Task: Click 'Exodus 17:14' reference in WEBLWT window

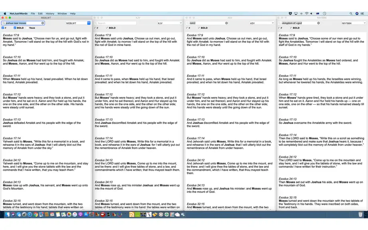Action: [12, 138]
